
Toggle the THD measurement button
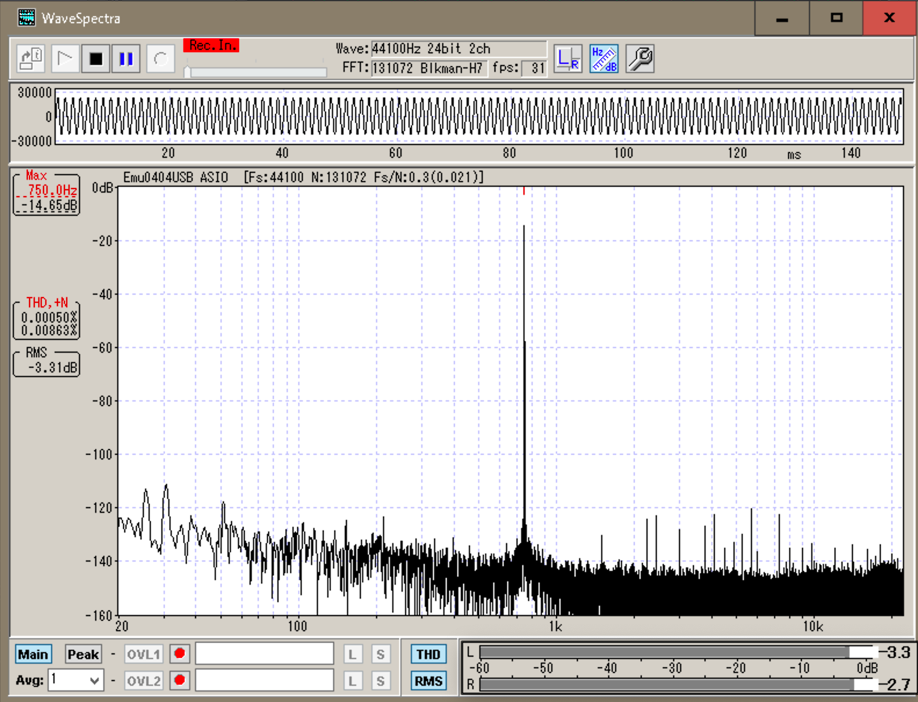[428, 654]
